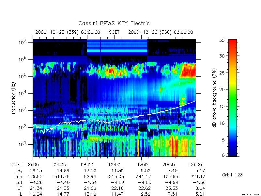The width and height of the screenshot is (261, 196).
Task: Click the SCET time label 08:00
Action: tap(87, 165)
